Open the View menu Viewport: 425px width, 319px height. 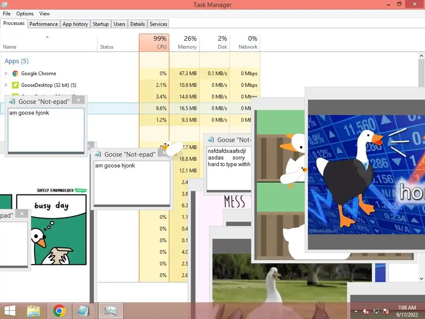[44, 14]
